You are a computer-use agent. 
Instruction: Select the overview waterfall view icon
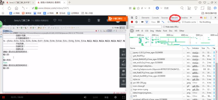pyautogui.click(x=163, y=22)
